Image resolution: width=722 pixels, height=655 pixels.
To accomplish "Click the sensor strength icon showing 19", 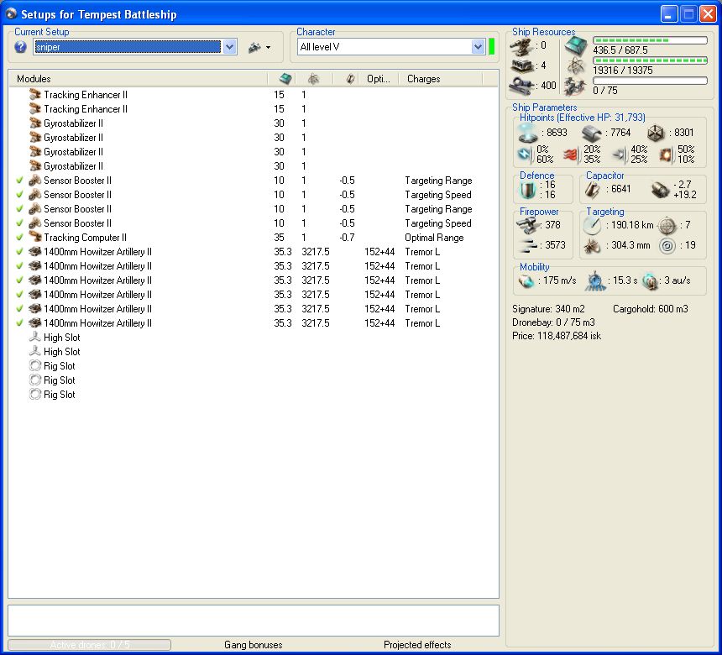I will click(x=667, y=245).
